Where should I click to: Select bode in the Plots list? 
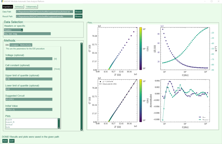click(x=8, y=127)
